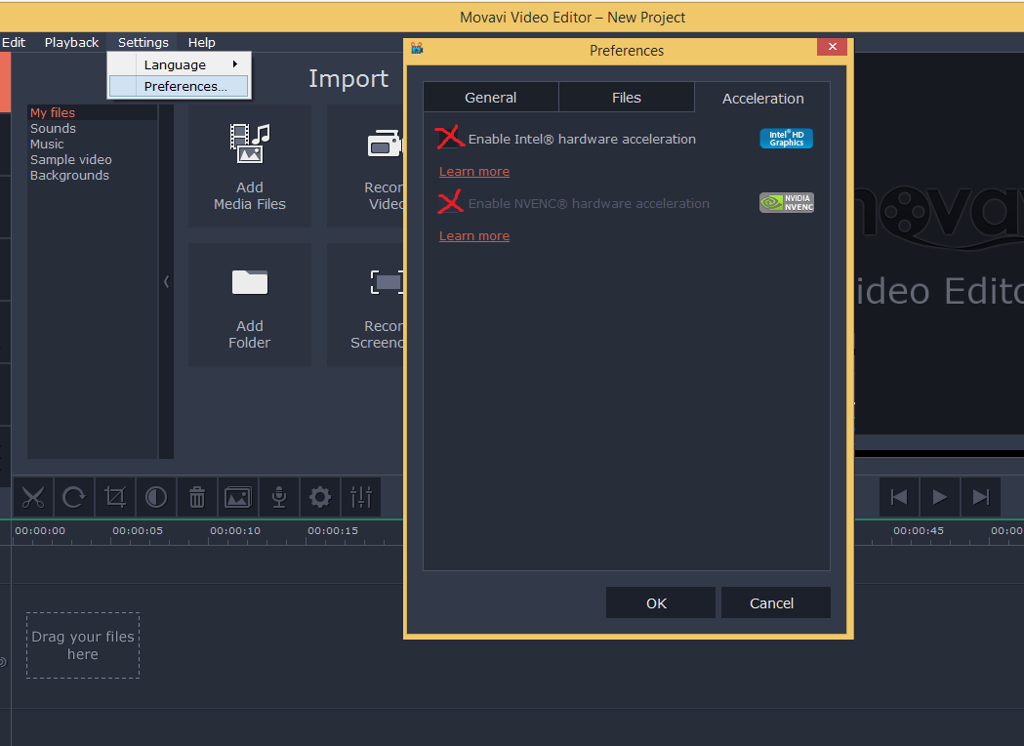Click Add Media Files tile

tap(250, 166)
